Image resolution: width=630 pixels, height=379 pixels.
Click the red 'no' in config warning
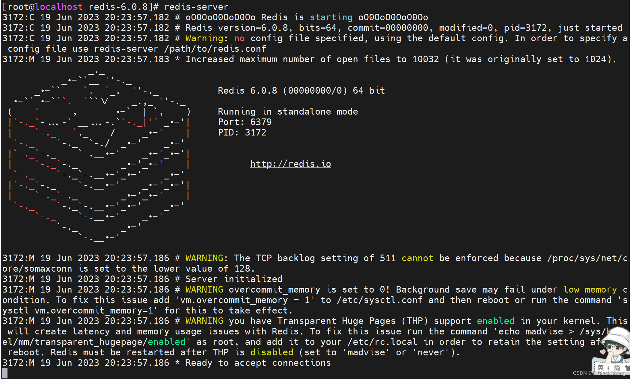pyautogui.click(x=239, y=38)
